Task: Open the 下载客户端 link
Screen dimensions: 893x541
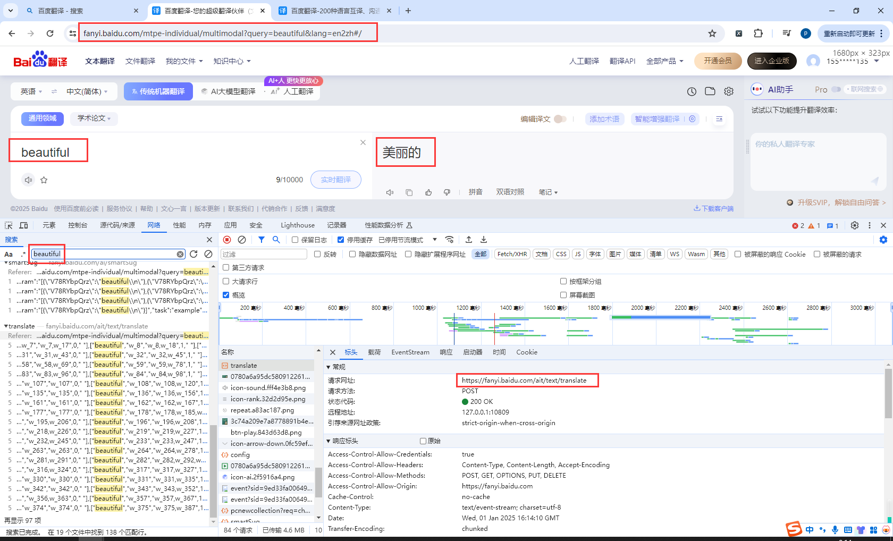Action: coord(713,208)
